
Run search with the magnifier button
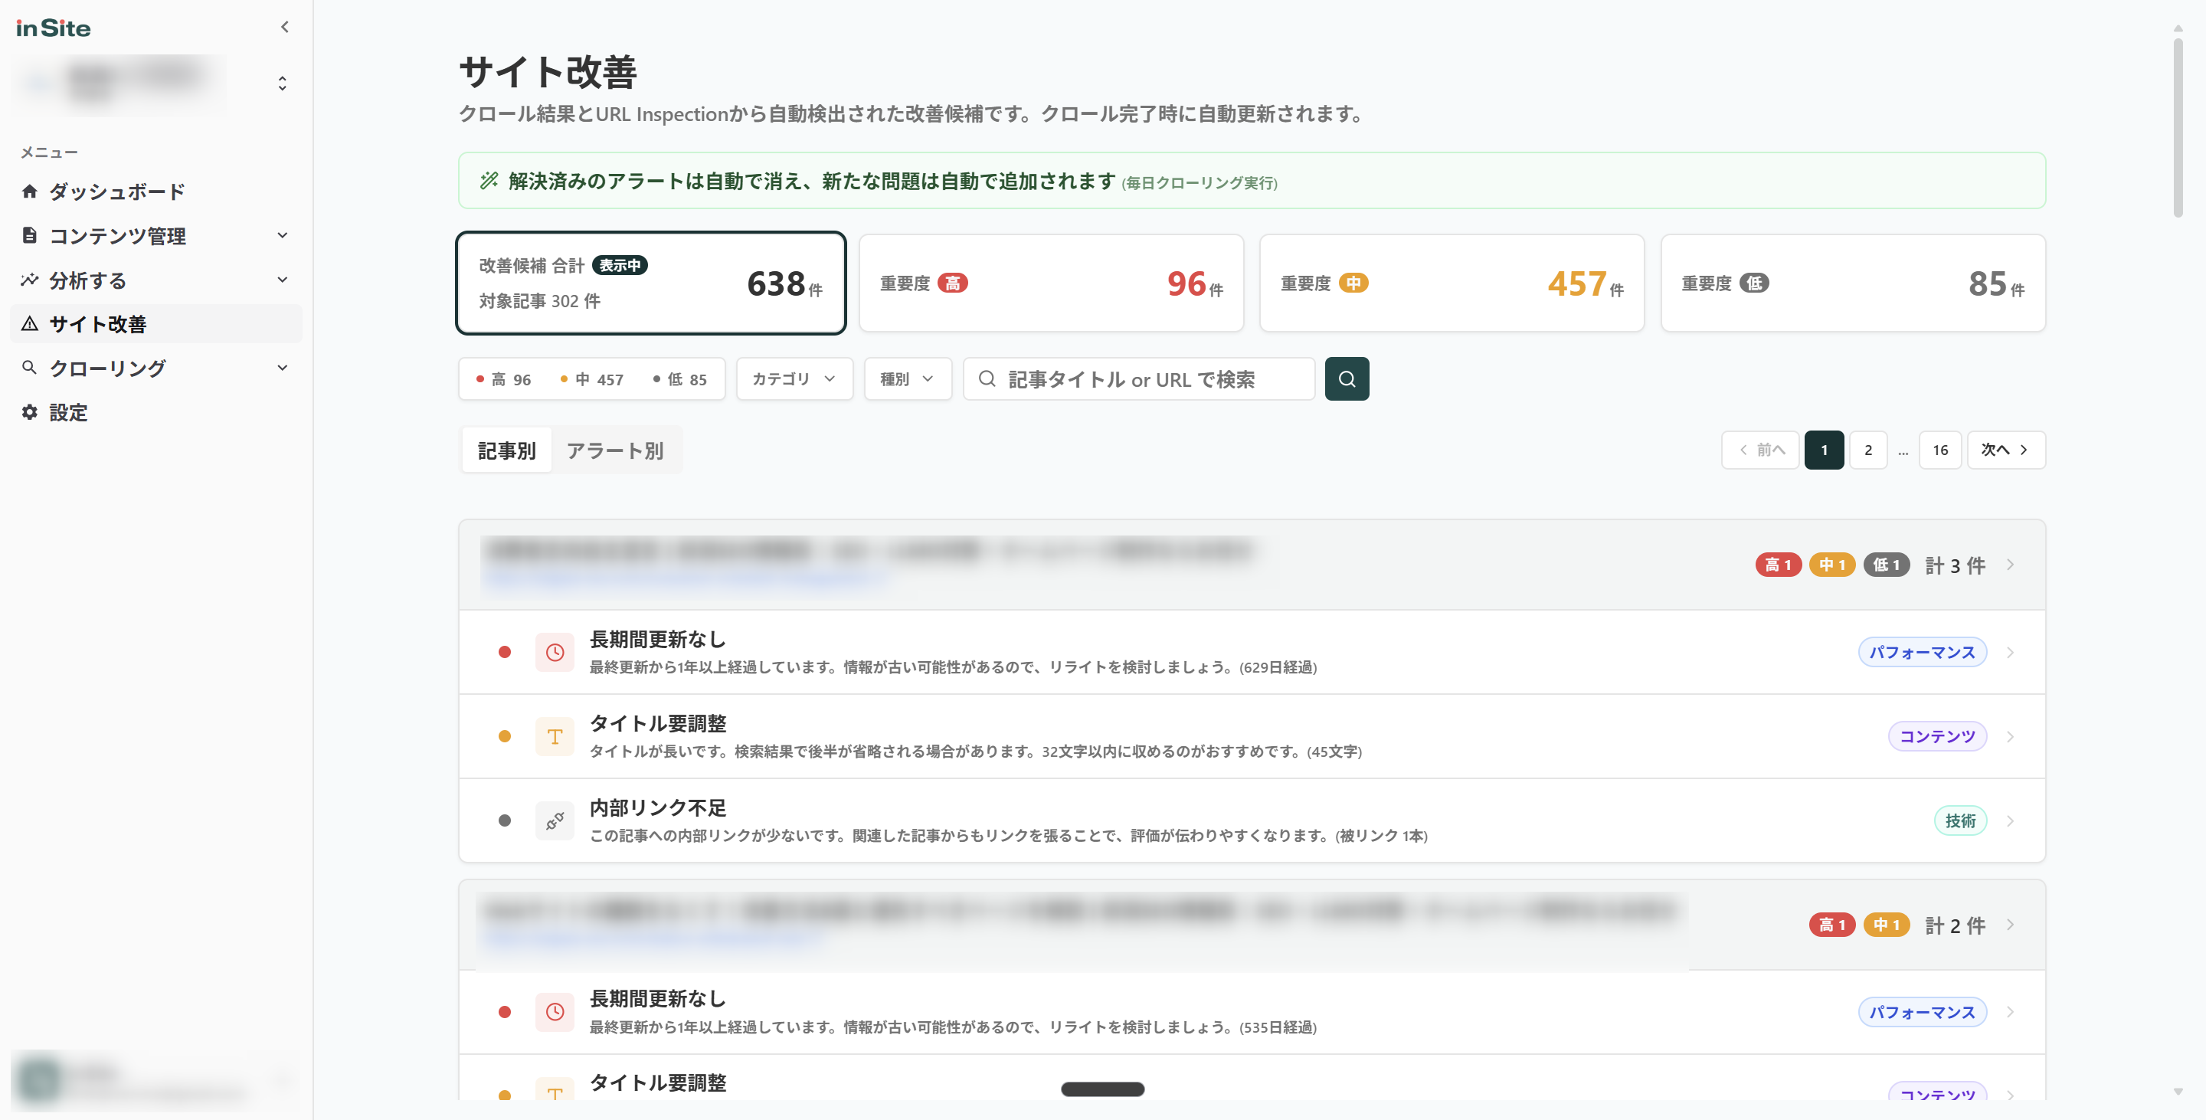coord(1347,378)
